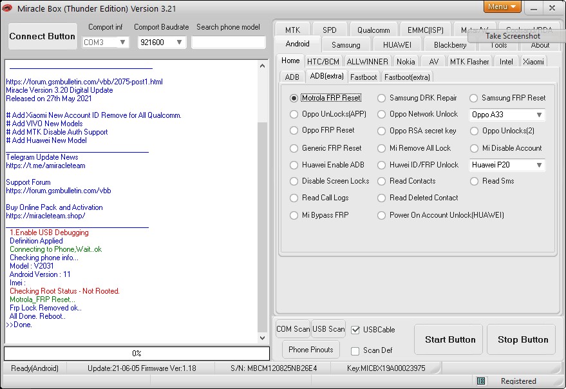The image size is (566, 389).
Task: Toggle the USBCable checkbox
Action: pyautogui.click(x=355, y=330)
